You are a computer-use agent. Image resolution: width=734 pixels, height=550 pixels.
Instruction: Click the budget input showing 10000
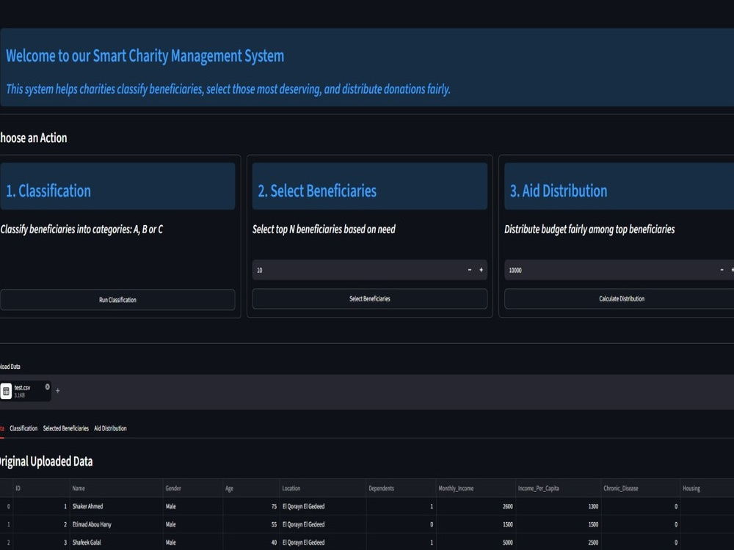point(610,270)
